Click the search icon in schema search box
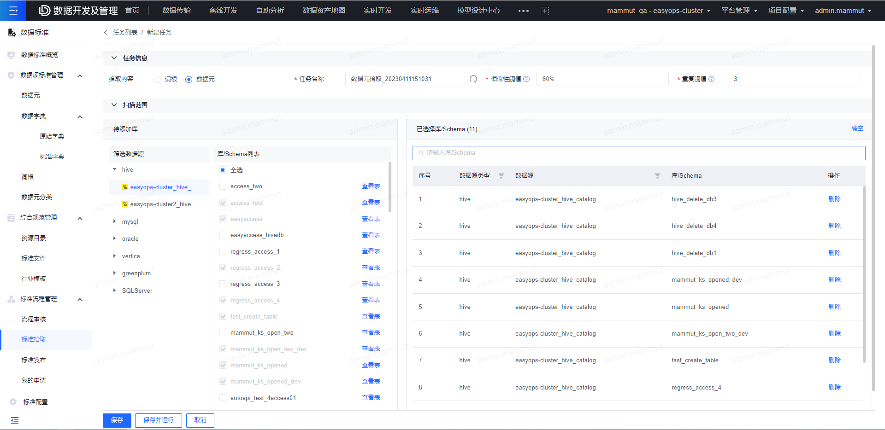Image resolution: width=885 pixels, height=430 pixels. [421, 153]
